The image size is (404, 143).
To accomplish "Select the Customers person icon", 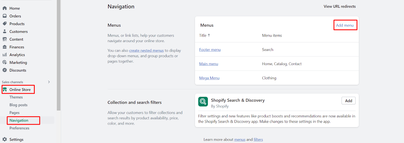I will point(5,32).
